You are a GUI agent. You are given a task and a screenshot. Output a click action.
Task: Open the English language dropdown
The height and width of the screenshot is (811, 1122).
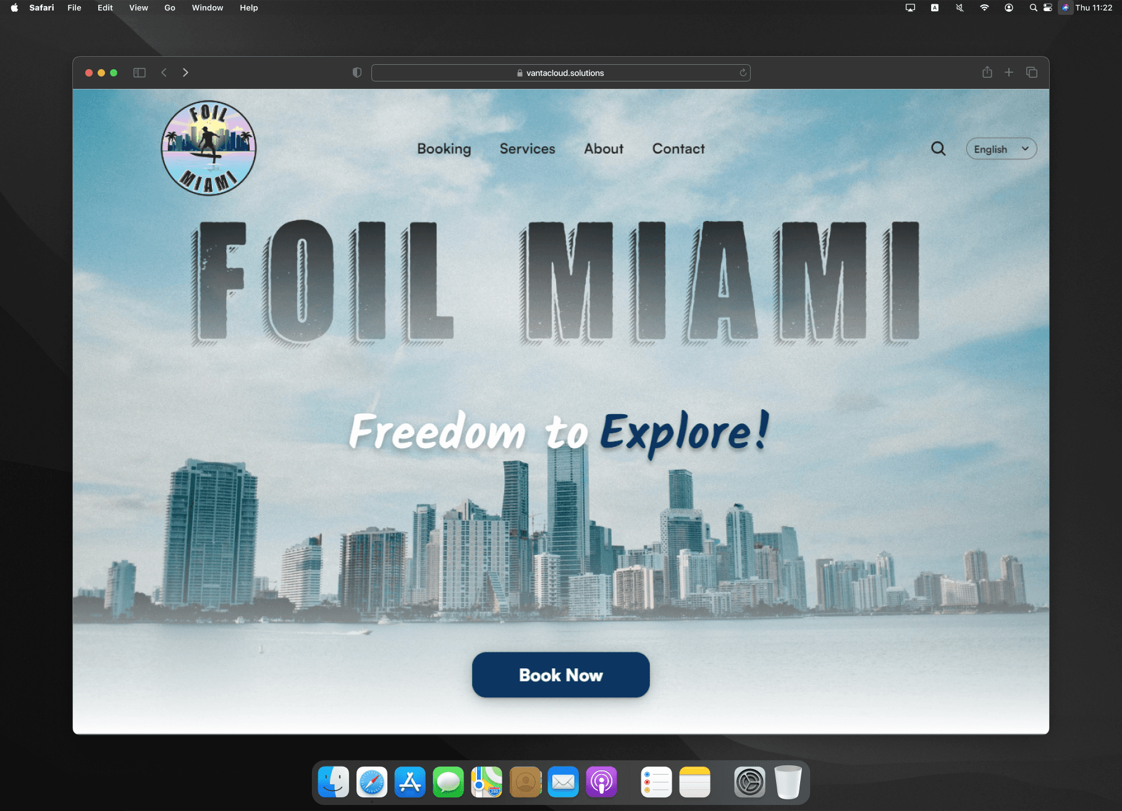click(1001, 149)
